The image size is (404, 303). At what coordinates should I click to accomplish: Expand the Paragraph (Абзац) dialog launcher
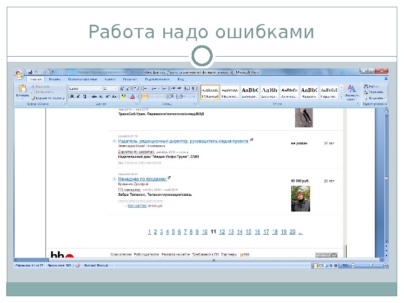click(x=195, y=104)
